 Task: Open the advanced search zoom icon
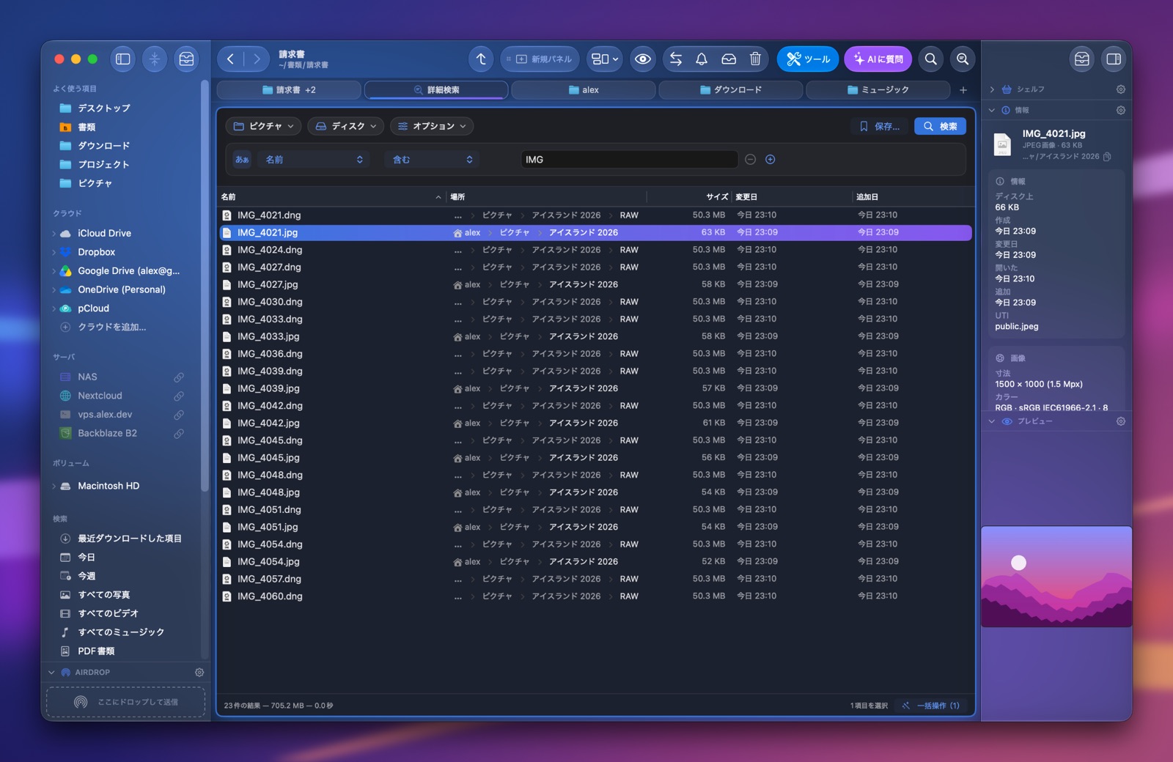[963, 59]
